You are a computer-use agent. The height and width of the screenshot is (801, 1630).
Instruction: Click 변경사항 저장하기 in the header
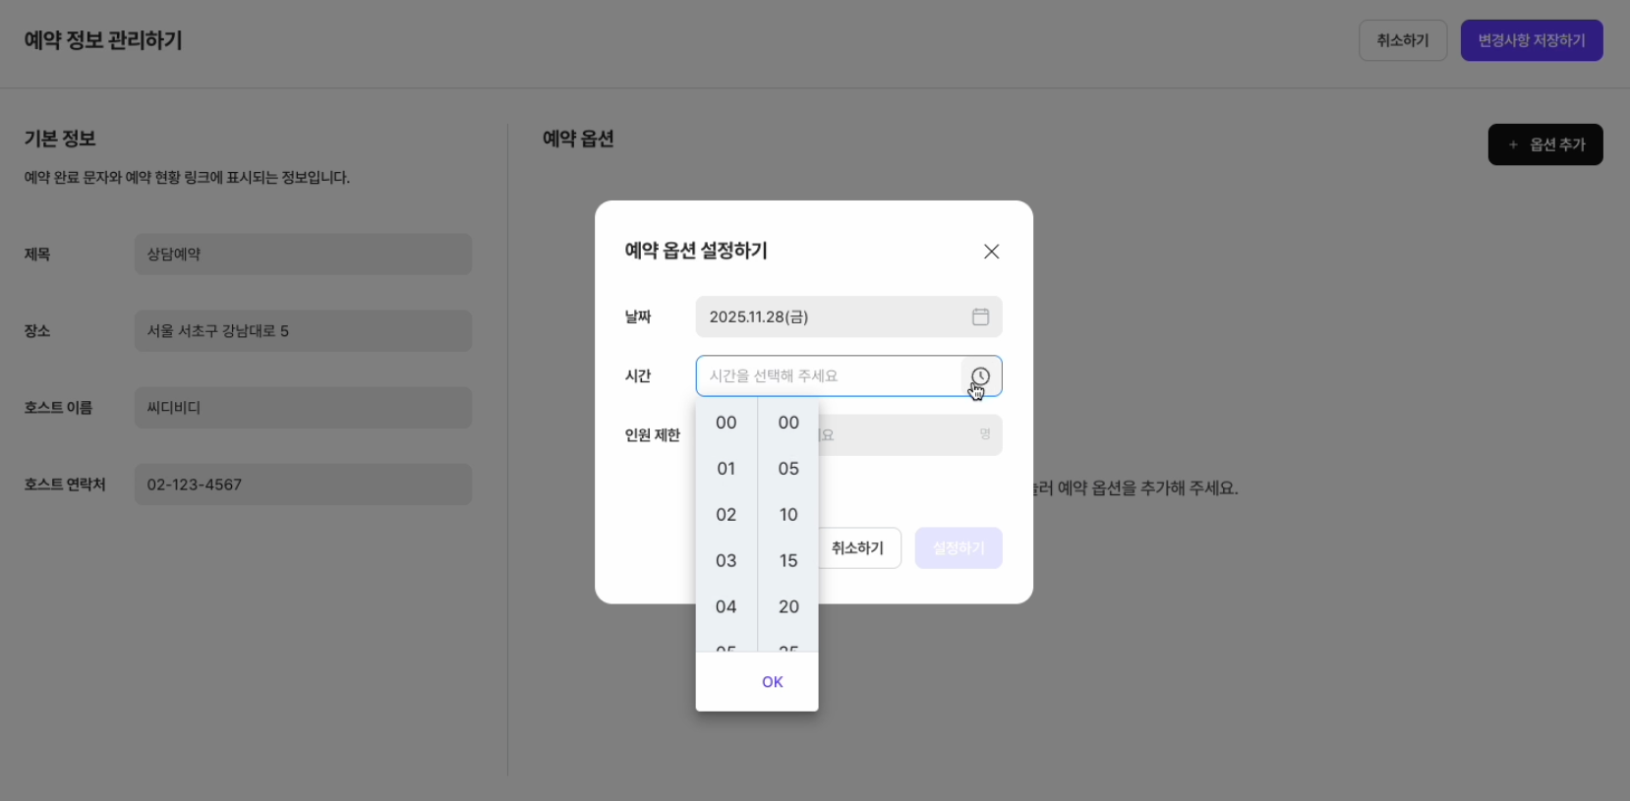(x=1531, y=40)
